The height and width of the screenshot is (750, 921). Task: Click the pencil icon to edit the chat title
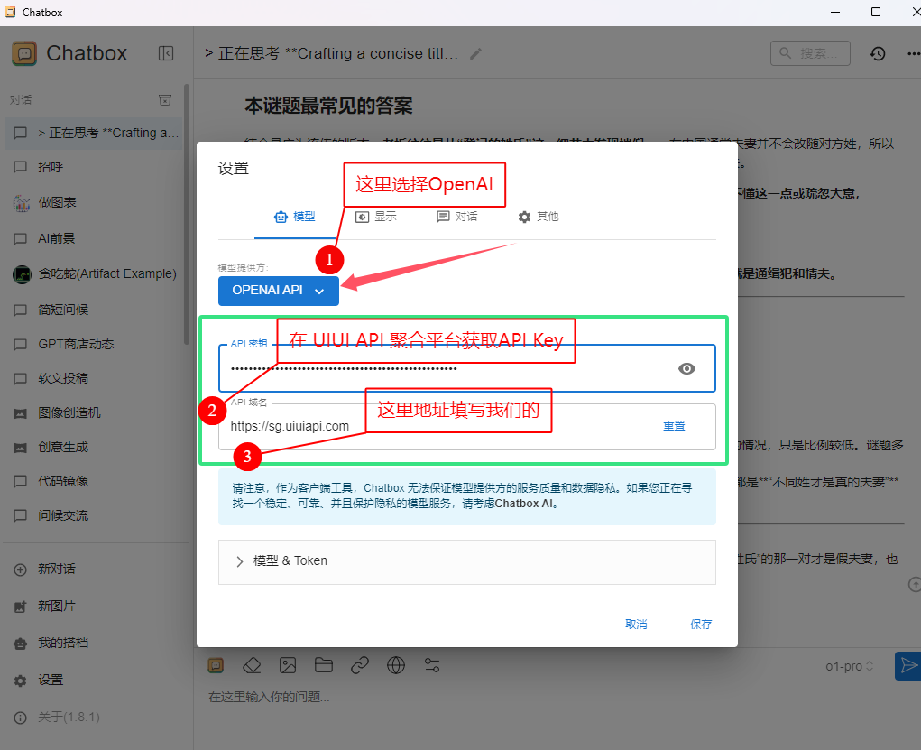coord(475,54)
